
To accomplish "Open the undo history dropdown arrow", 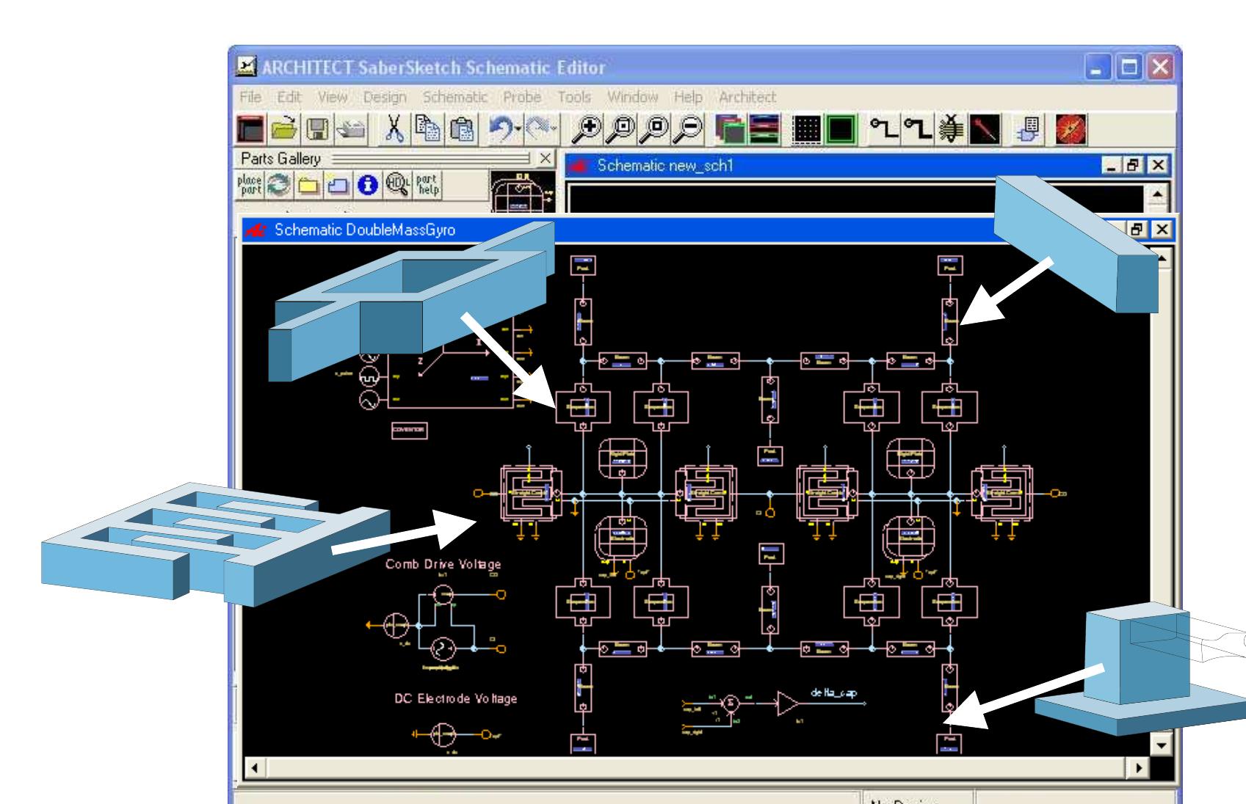I will tap(518, 131).
